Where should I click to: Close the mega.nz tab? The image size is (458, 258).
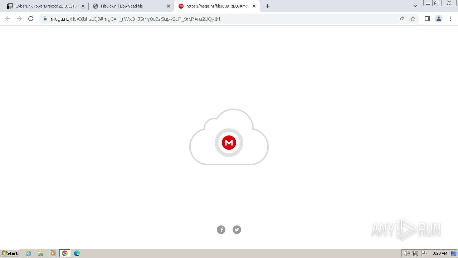click(254, 6)
